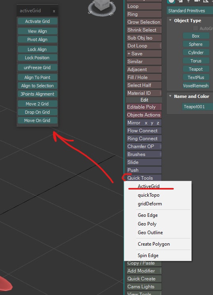The height and width of the screenshot is (295, 213).
Task: Click the Push button
Action: [144, 170]
